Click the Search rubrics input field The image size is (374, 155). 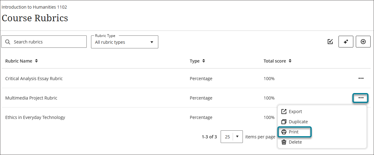click(44, 42)
